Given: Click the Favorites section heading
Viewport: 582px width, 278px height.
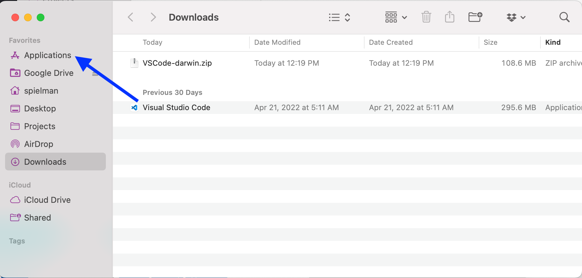Looking at the screenshot, I should 25,40.
